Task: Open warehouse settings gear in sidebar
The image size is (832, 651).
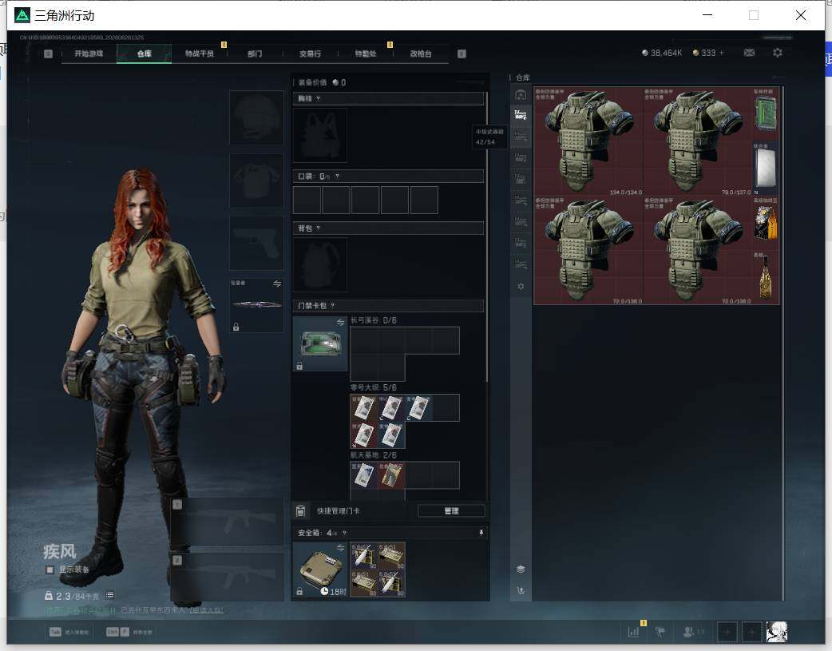Action: (521, 286)
